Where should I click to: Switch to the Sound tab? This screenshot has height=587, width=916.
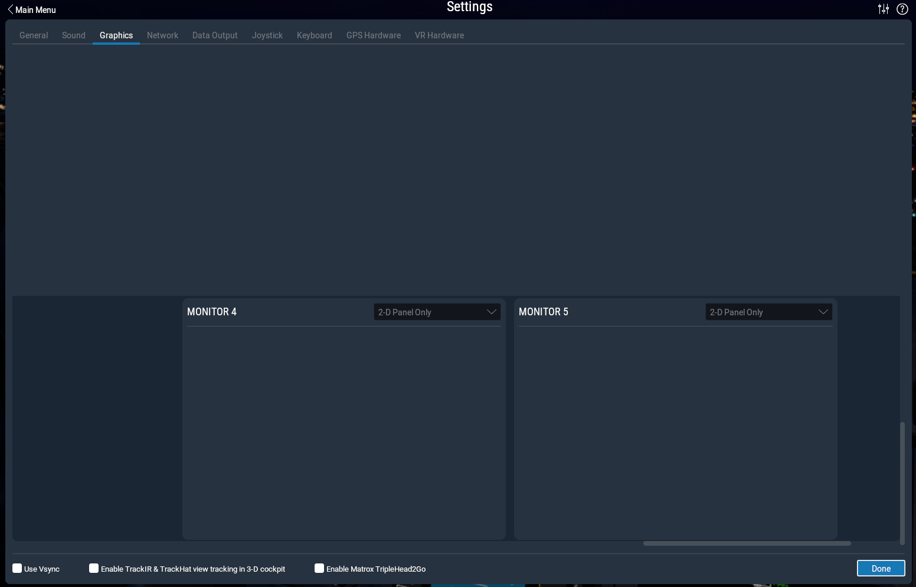[74, 35]
